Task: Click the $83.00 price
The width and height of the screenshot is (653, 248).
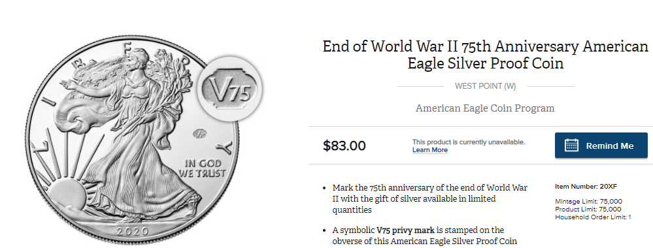Action: coord(344,146)
